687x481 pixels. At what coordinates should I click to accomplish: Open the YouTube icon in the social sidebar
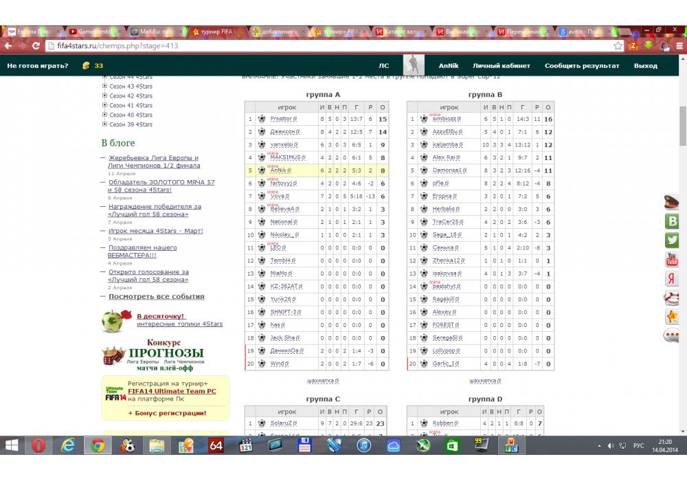671,260
